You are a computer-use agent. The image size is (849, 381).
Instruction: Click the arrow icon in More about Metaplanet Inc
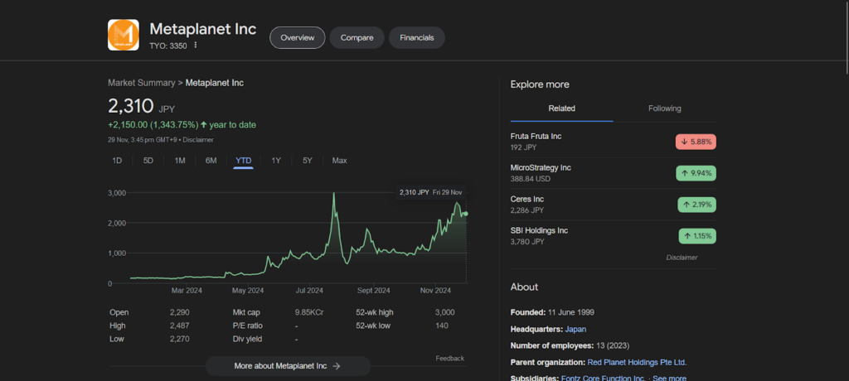pyautogui.click(x=337, y=366)
